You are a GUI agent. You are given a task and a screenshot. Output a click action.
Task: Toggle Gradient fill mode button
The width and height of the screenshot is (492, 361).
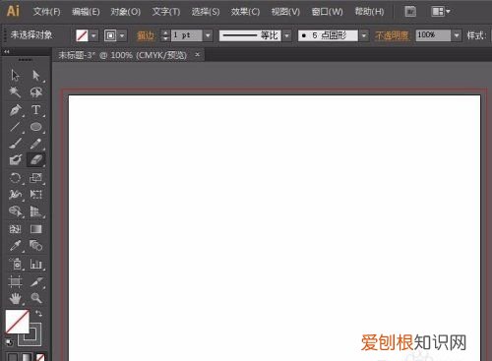pyautogui.click(x=27, y=357)
